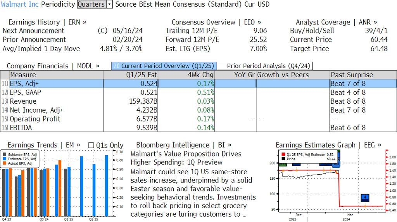Screen dimensions: 397x222
Task: Switch to Current Period Overview tab
Action: 163,66
